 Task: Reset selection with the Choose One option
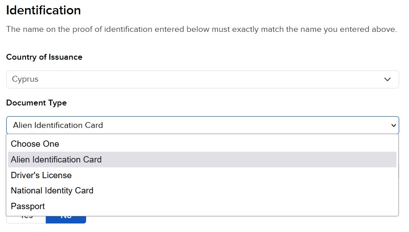pyautogui.click(x=35, y=144)
